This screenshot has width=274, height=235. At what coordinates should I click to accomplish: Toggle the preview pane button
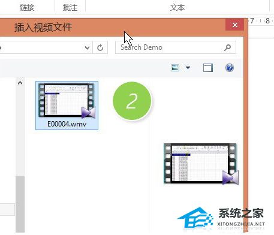208,68
